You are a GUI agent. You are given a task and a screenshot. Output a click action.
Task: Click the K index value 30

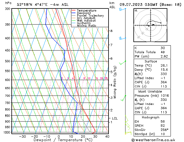point(163,48)
